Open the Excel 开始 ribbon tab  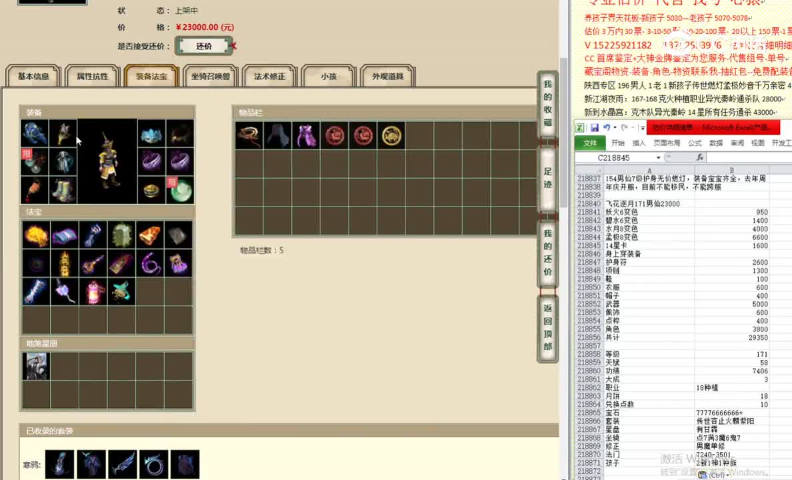pyautogui.click(x=618, y=143)
